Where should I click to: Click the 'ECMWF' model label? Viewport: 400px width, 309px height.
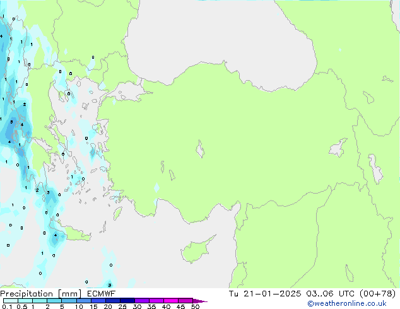[101, 294]
